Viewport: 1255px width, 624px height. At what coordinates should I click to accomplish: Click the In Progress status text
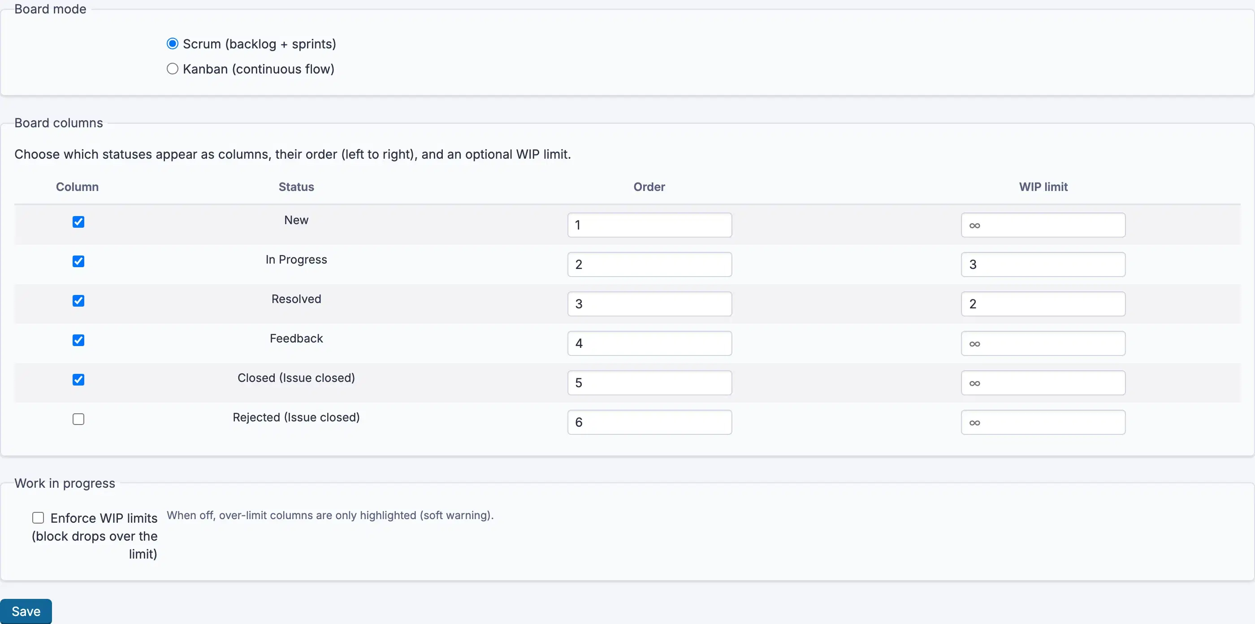point(296,260)
